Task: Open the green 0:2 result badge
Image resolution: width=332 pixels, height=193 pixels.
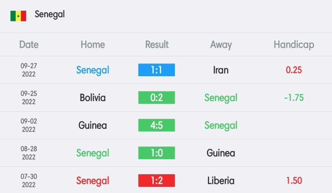Action: click(157, 97)
